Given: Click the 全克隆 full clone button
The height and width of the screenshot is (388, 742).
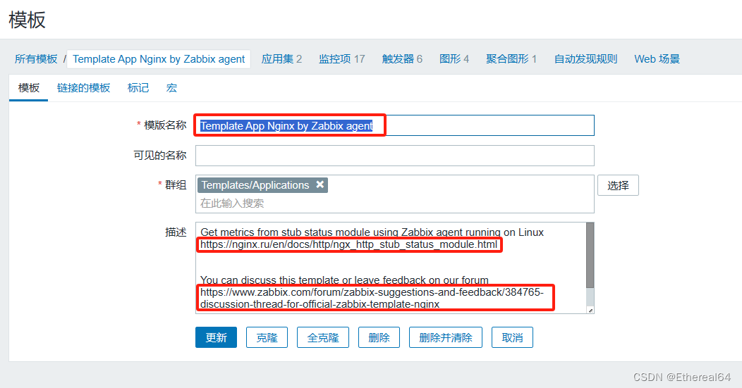Looking at the screenshot, I should point(323,337).
